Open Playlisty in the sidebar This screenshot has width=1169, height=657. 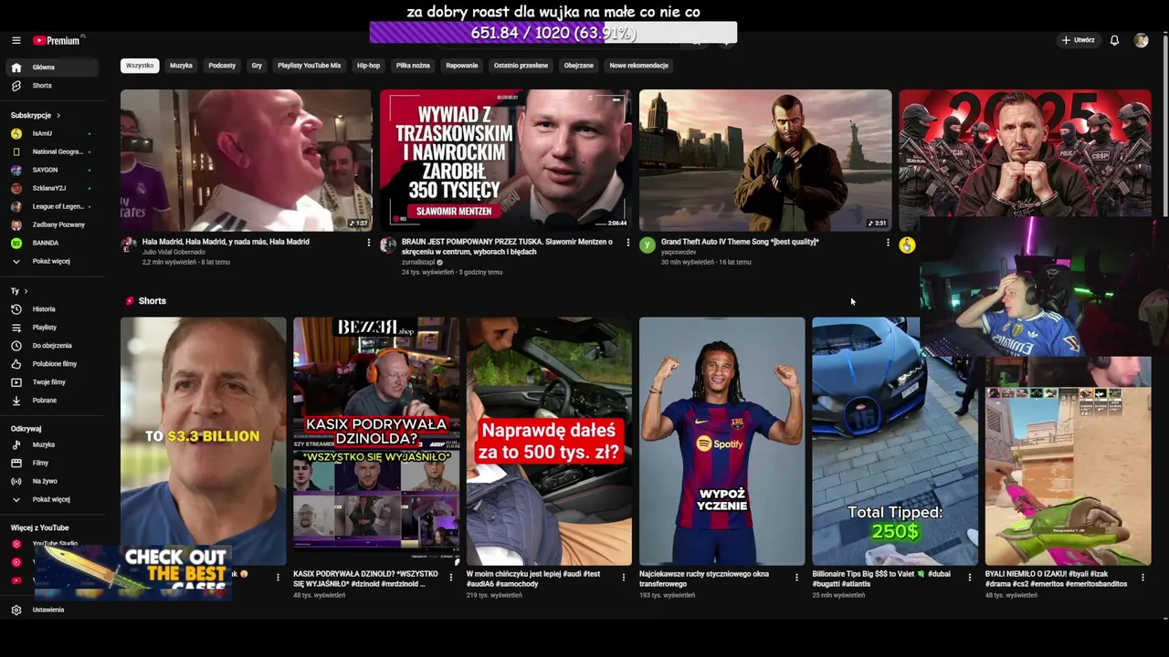point(54,328)
